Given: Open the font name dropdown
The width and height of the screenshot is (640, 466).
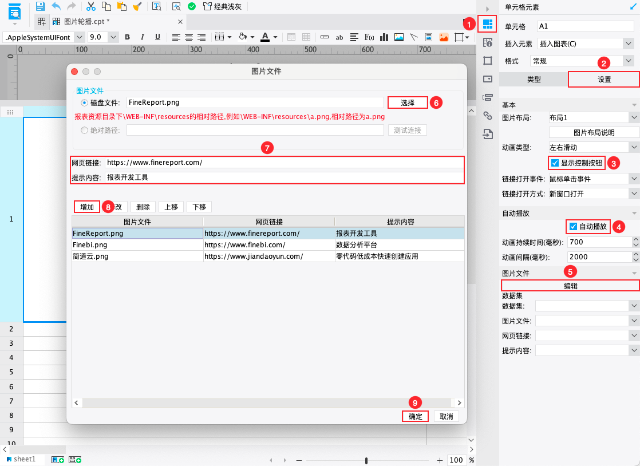Looking at the screenshot, I should point(80,37).
